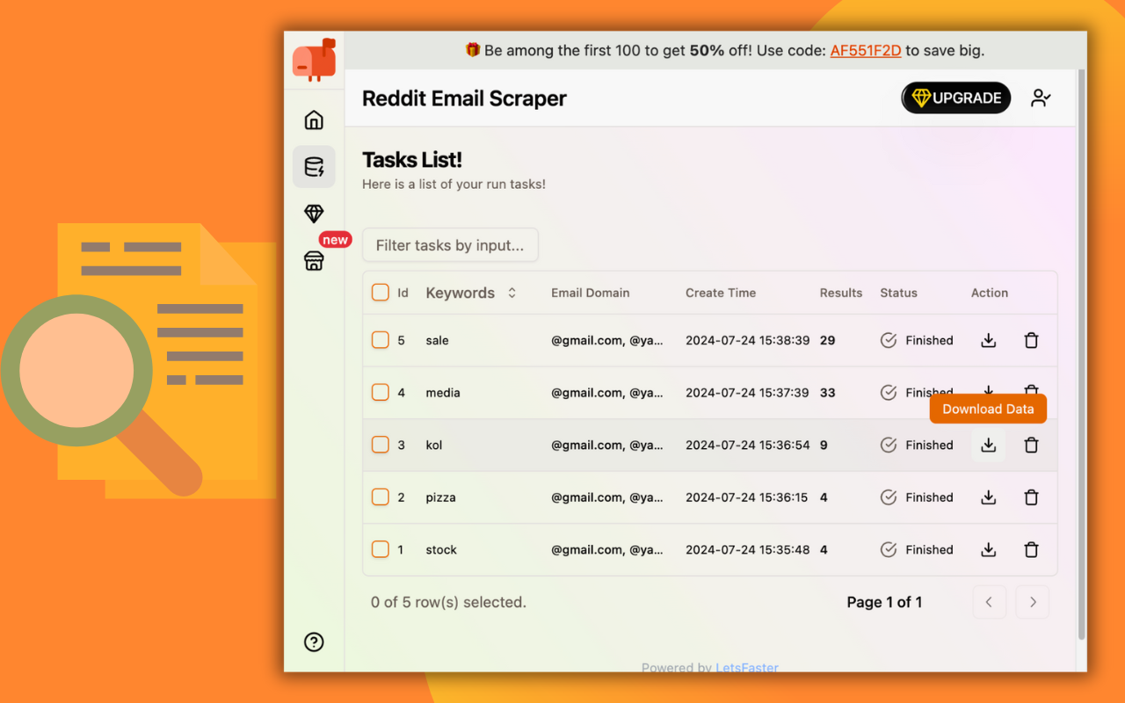
Task: Tick the checkbox for task 1 stock
Action: 381,549
